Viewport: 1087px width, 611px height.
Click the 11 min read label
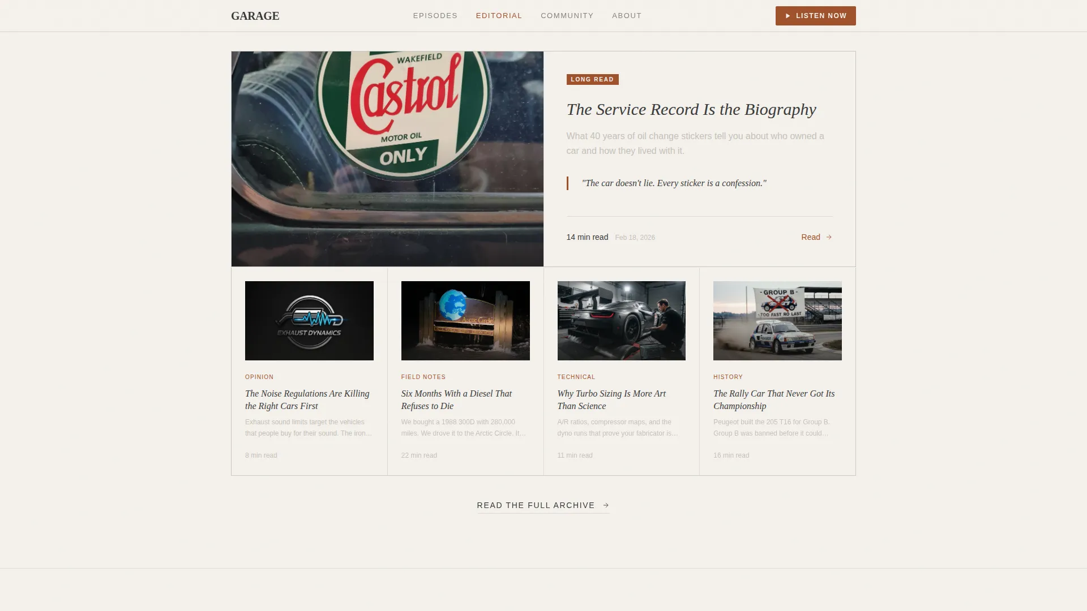click(575, 455)
